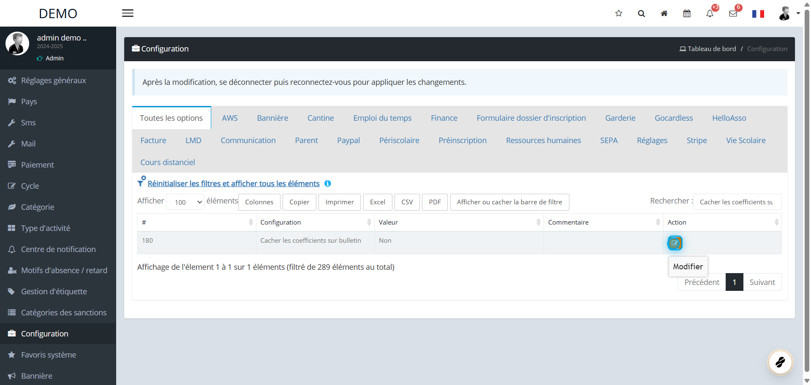Export table with Excel button
Image resolution: width=811 pixels, height=385 pixels.
pos(378,202)
